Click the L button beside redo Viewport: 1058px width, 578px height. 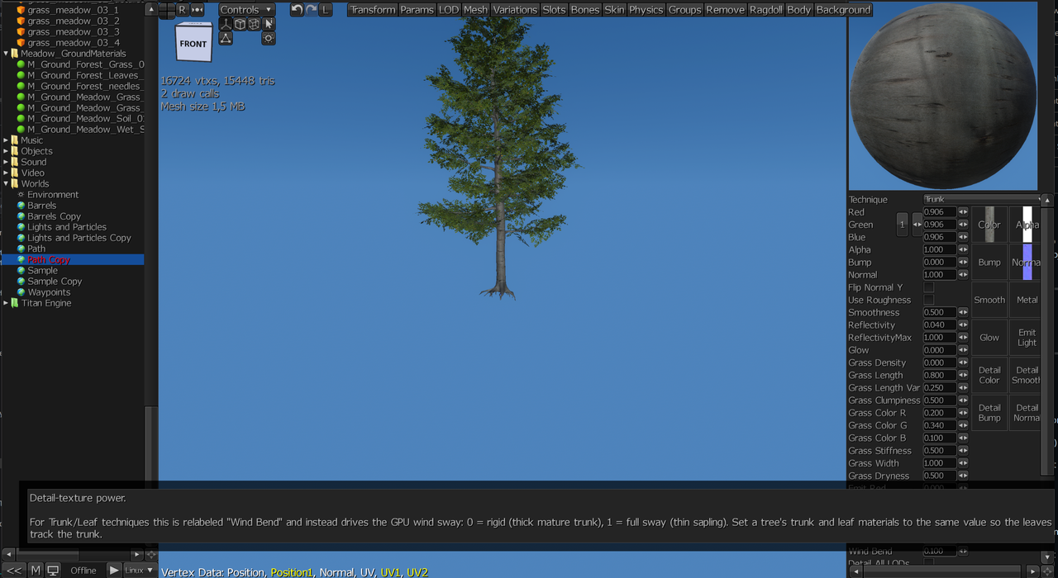click(x=326, y=10)
